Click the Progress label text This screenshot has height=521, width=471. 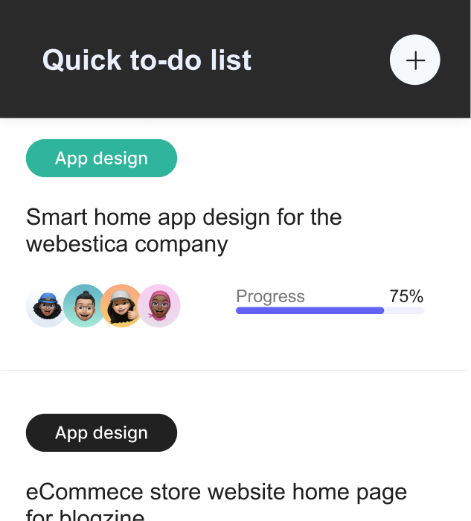[270, 296]
